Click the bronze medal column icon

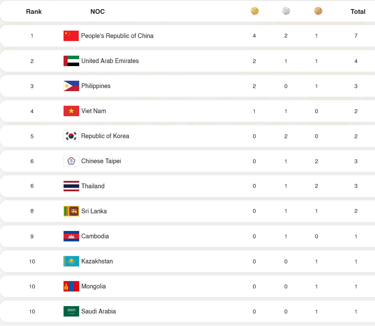click(x=318, y=11)
